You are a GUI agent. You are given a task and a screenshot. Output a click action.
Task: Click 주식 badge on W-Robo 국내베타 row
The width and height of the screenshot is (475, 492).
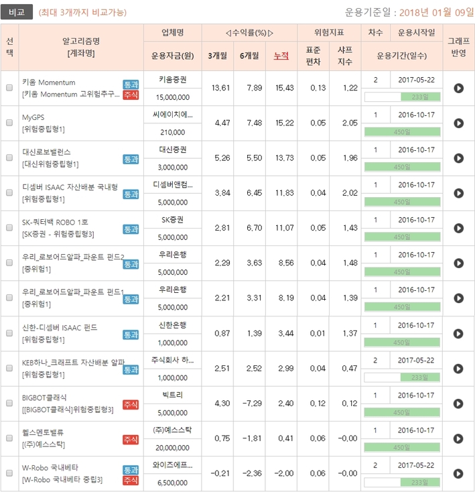pyautogui.click(x=131, y=481)
